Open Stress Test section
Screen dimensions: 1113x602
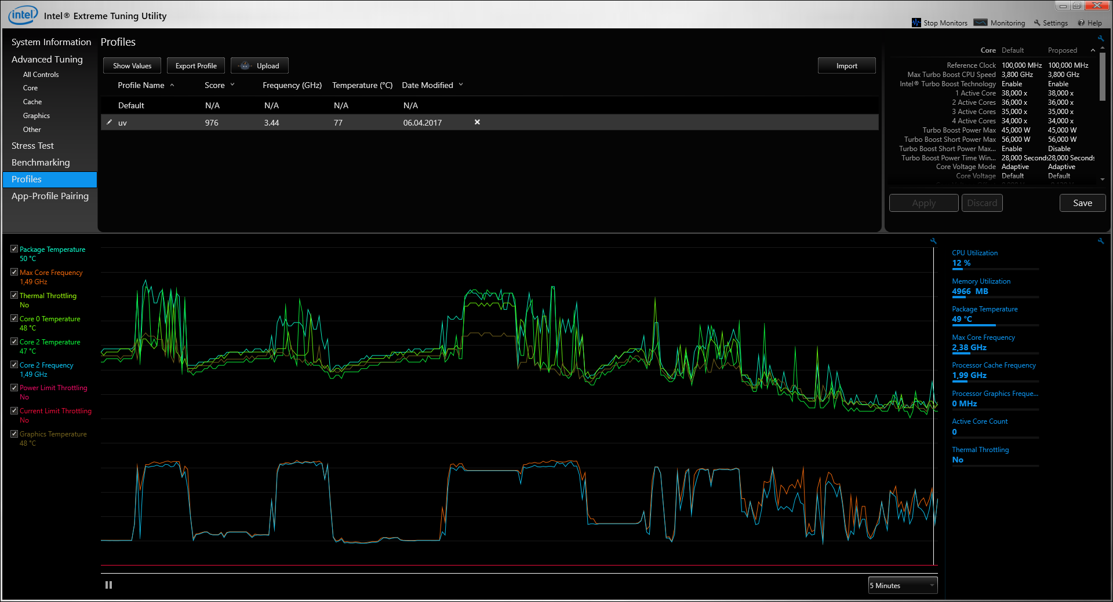32,146
